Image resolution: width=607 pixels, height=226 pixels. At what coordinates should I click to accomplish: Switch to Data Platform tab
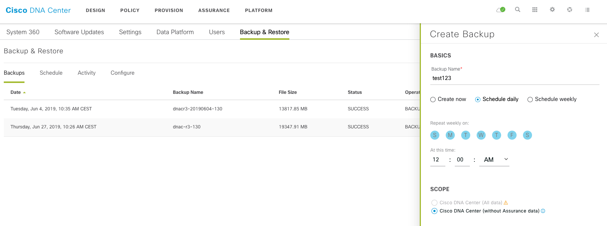point(175,32)
